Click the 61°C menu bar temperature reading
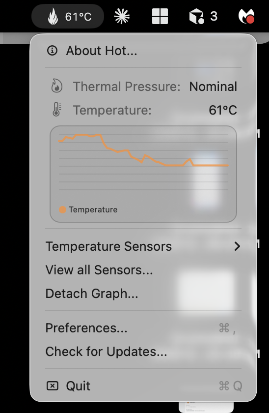This screenshot has width=269, height=413. 79,17
